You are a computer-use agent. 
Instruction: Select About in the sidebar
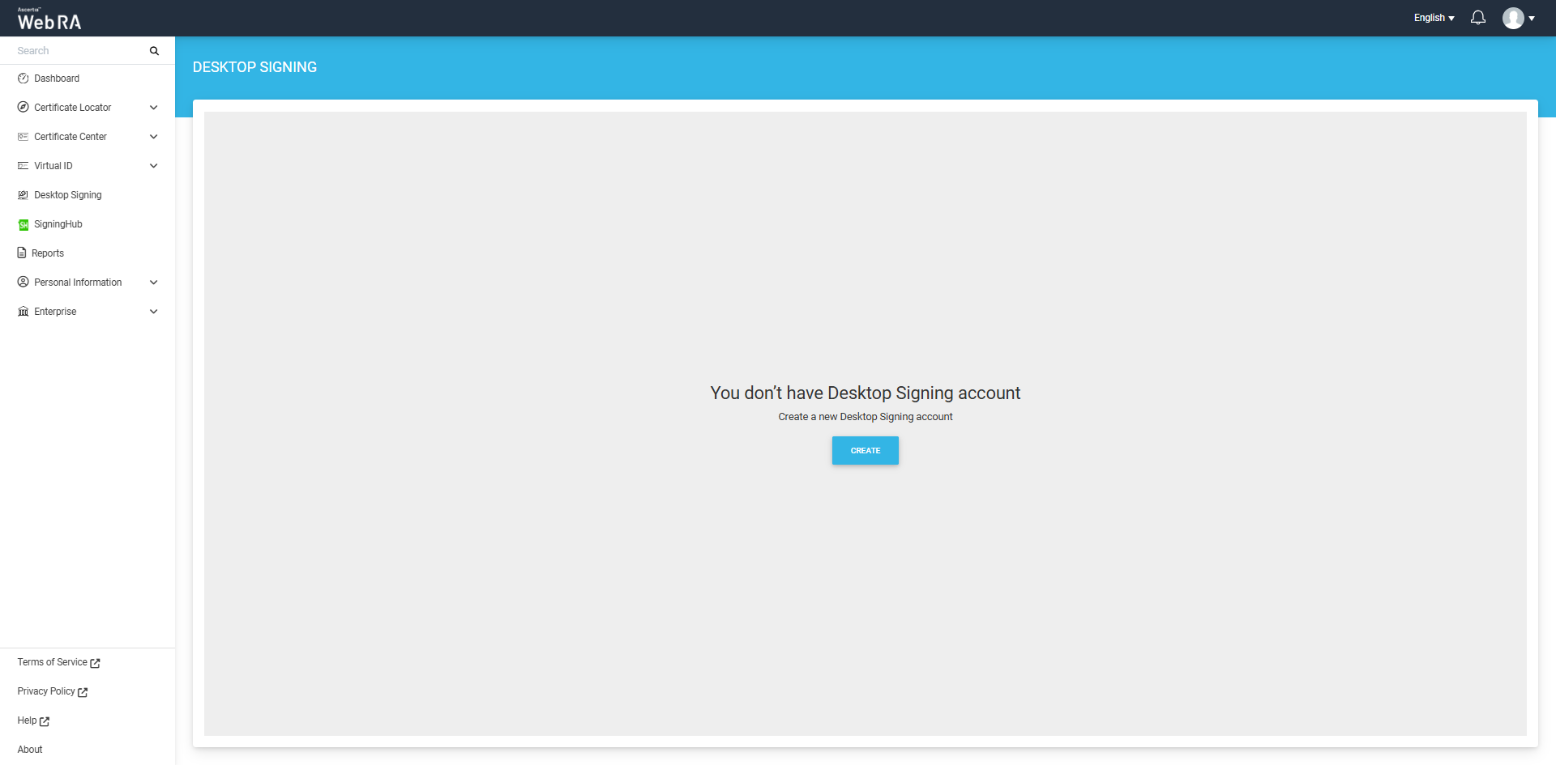tap(30, 750)
